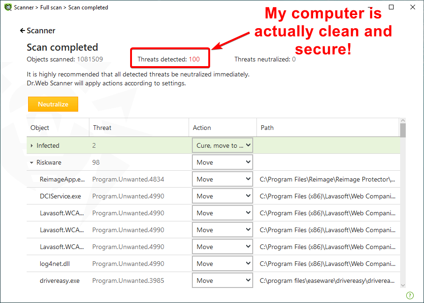Open action dropdown for log4net.dll
The width and height of the screenshot is (424, 303).
pyautogui.click(x=223, y=264)
